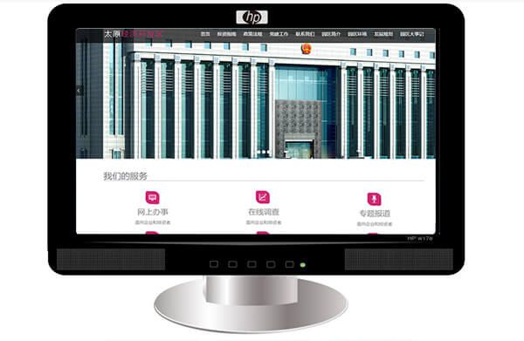The width and height of the screenshot is (524, 341).
Task: Click the pink 网上办事 service icon
Action: [152, 197]
